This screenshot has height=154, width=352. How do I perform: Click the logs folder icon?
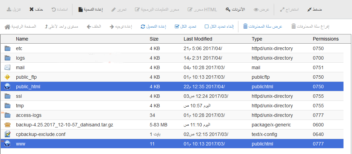coord(7,58)
